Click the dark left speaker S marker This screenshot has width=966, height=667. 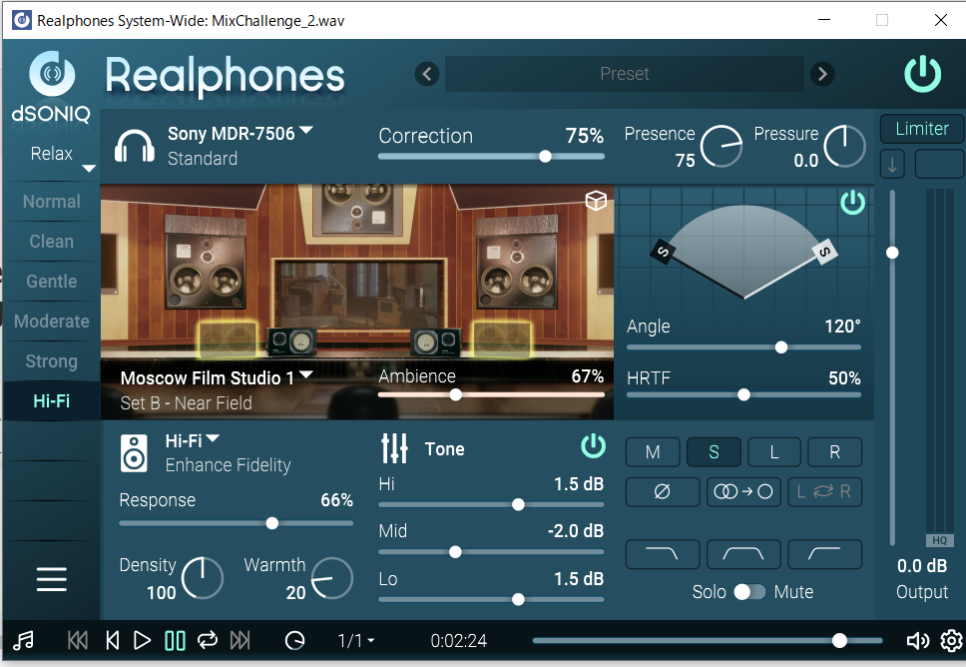[663, 252]
